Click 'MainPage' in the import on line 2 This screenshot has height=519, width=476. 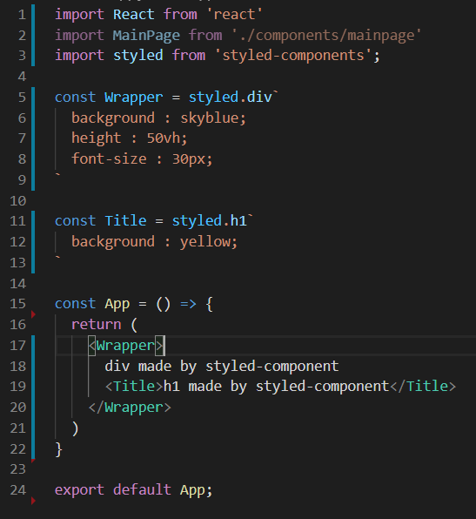(146, 36)
